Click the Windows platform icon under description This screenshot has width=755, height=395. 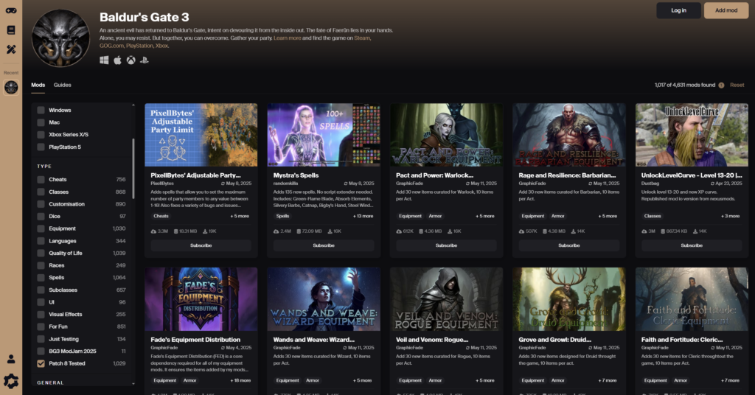click(x=104, y=60)
